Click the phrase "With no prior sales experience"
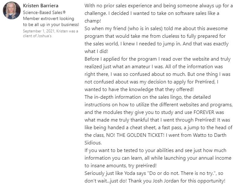 pyautogui.click(x=119, y=6)
